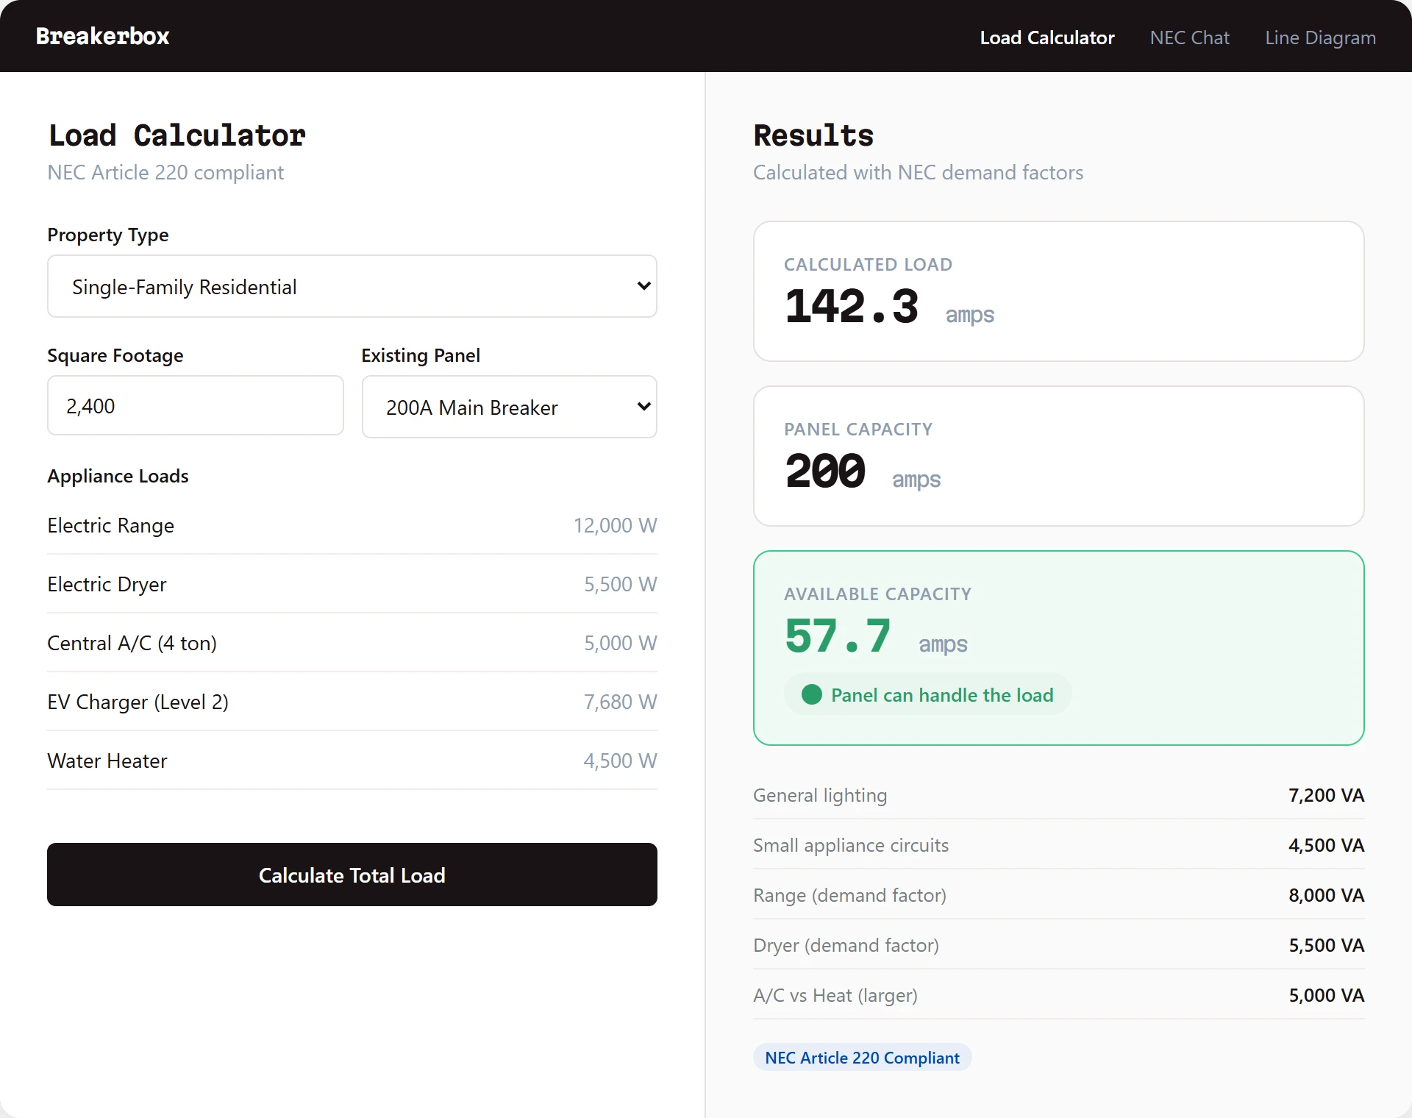Select the Electric Dryer appliance row
This screenshot has width=1412, height=1118.
pyautogui.click(x=352, y=584)
